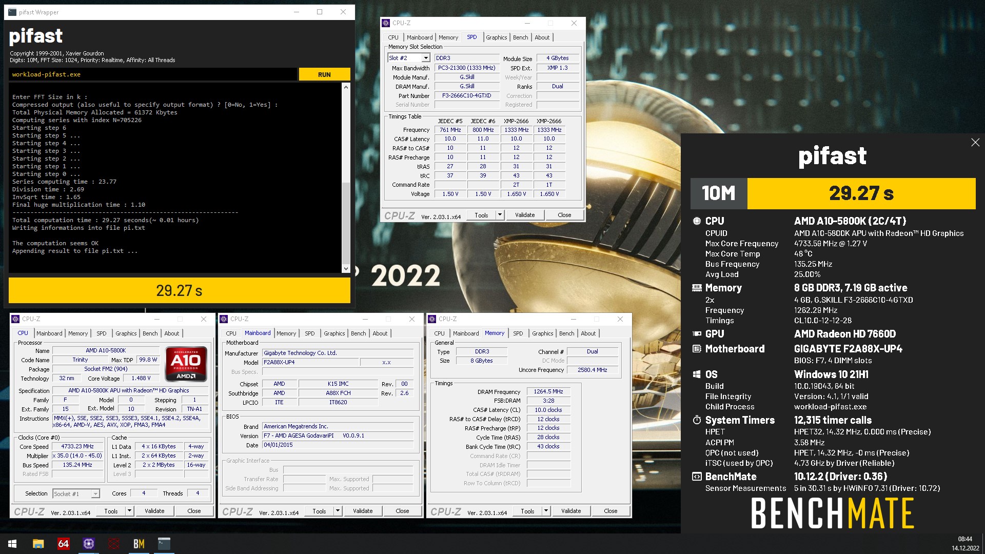This screenshot has height=554, width=985.
Task: Open console window taskbar icon
Action: pos(164,544)
